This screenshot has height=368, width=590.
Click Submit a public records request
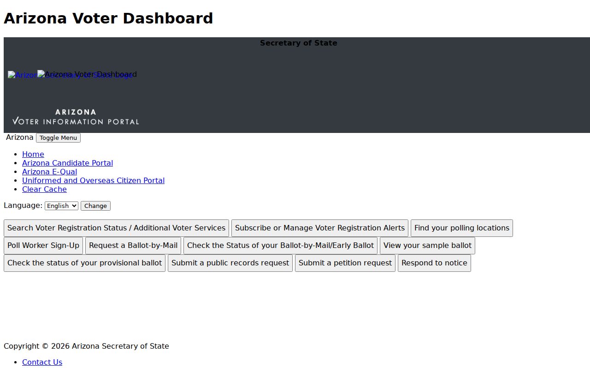tap(230, 263)
